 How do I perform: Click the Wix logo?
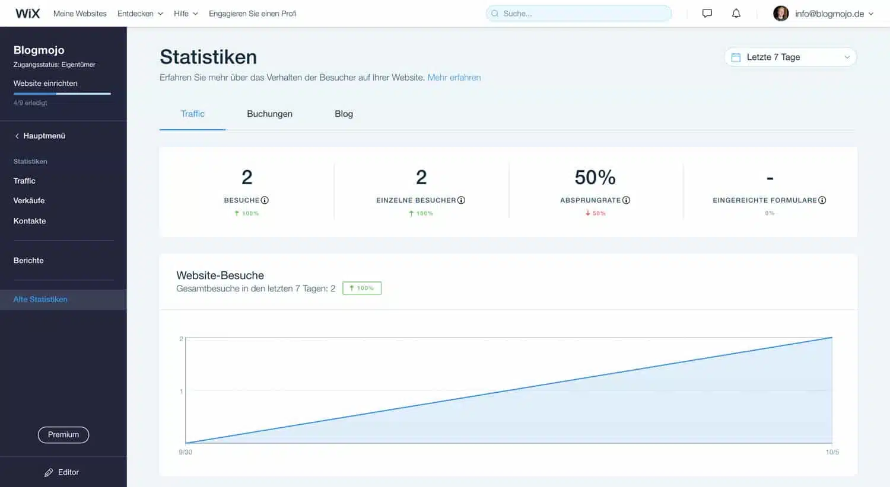click(27, 13)
